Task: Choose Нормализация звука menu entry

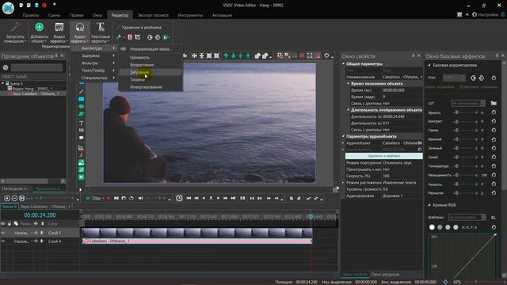Action: [x=151, y=49]
